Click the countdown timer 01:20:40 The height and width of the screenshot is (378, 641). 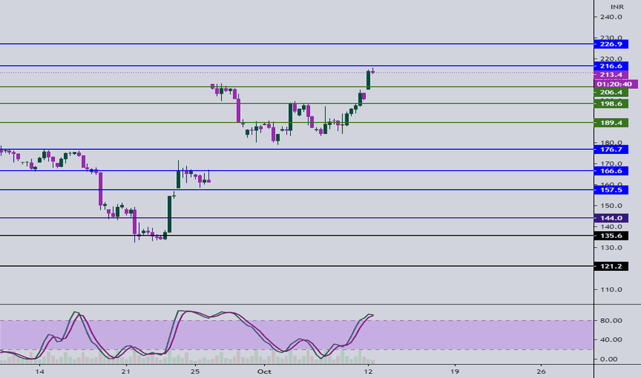(x=615, y=84)
